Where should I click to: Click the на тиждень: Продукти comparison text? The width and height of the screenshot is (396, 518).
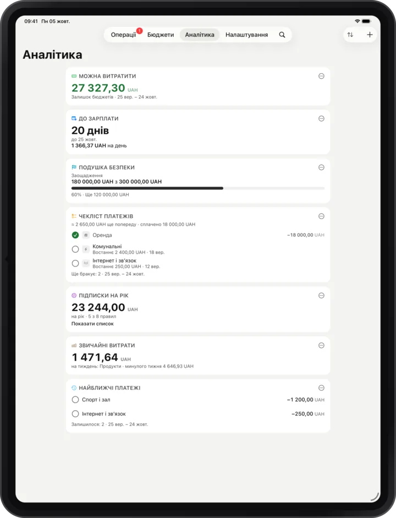133,367
